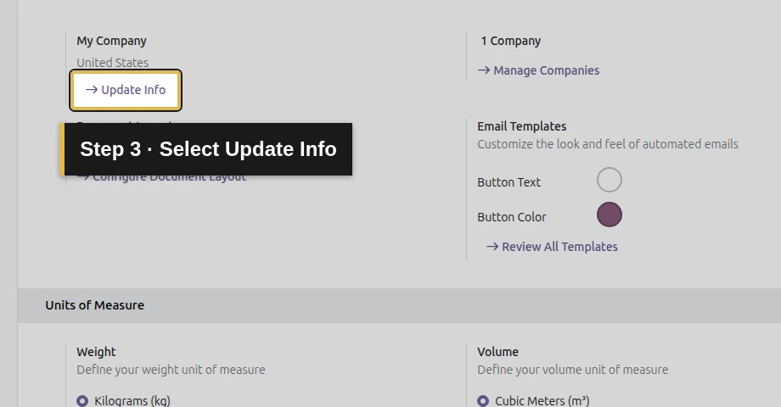The image size is (781, 407).
Task: Pick the Button Color purple swatch
Action: coord(610,215)
